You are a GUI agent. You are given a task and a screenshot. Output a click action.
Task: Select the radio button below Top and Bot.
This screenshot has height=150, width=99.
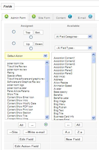pyautogui.click(x=31, y=37)
